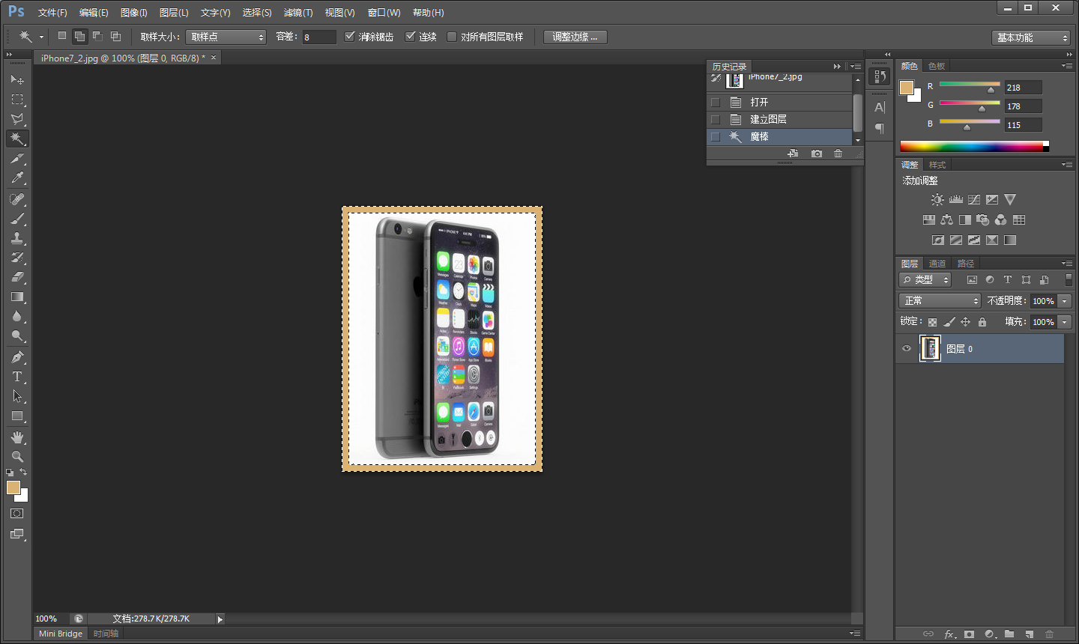Select the Rectangle shape tool

(17, 416)
